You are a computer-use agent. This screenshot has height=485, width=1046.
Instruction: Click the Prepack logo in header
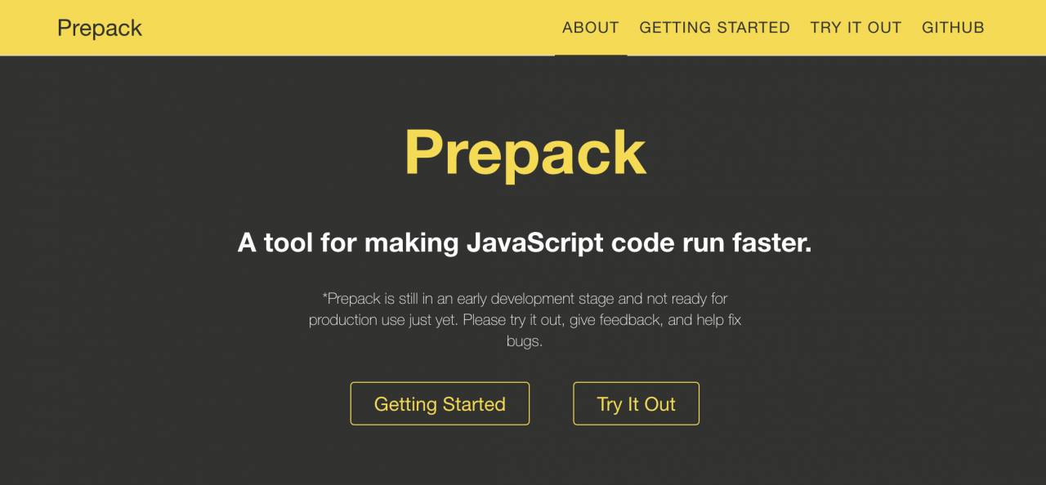point(100,28)
